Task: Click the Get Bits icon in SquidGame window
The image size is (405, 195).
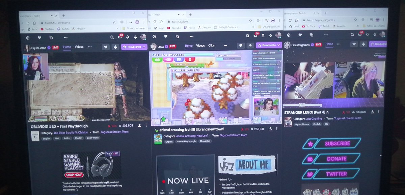Action: click(x=135, y=37)
